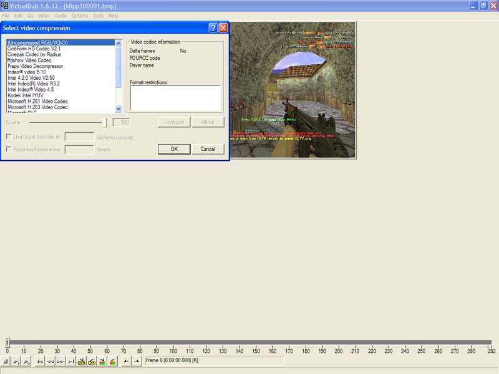Click the codec list scroll-up arrow

click(119, 43)
